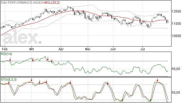Click the 50,00 value on STO axis
The image size is (184, 103).
pyautogui.click(x=176, y=92)
